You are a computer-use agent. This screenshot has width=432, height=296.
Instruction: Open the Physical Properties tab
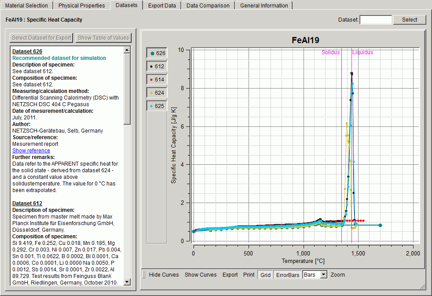point(81,6)
